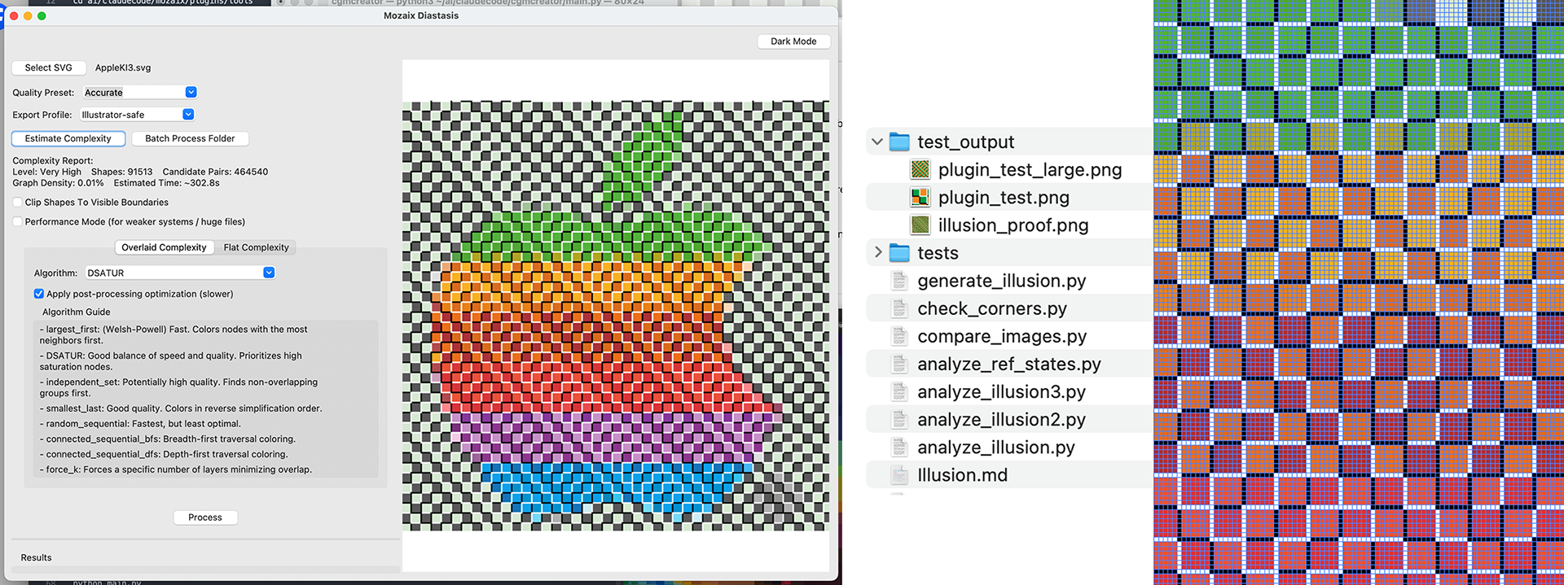Open the Algorithm DSATUR dropdown
Screen dimensions: 1564x585
pos(180,273)
